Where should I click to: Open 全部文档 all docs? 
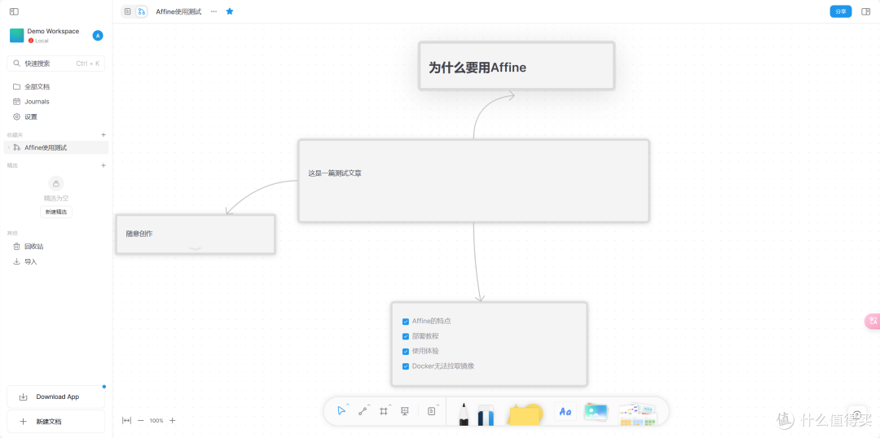pos(55,86)
